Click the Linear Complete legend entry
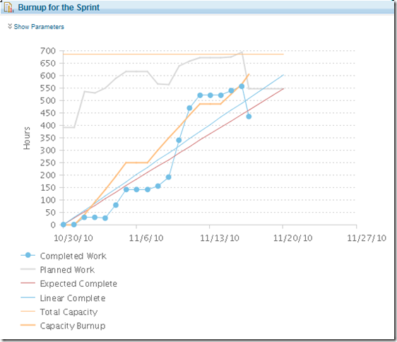 coord(63,298)
